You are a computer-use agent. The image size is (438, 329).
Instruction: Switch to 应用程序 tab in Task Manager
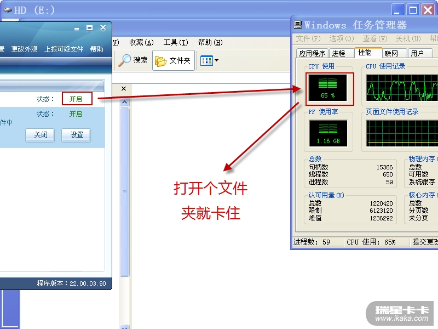coord(312,53)
